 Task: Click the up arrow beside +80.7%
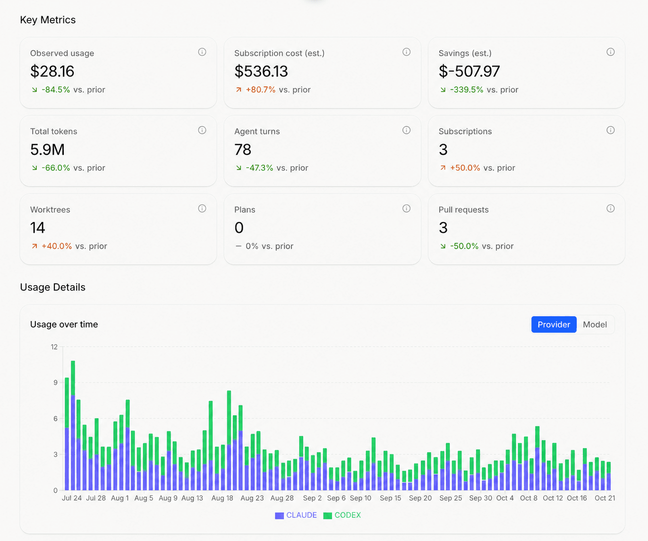239,90
